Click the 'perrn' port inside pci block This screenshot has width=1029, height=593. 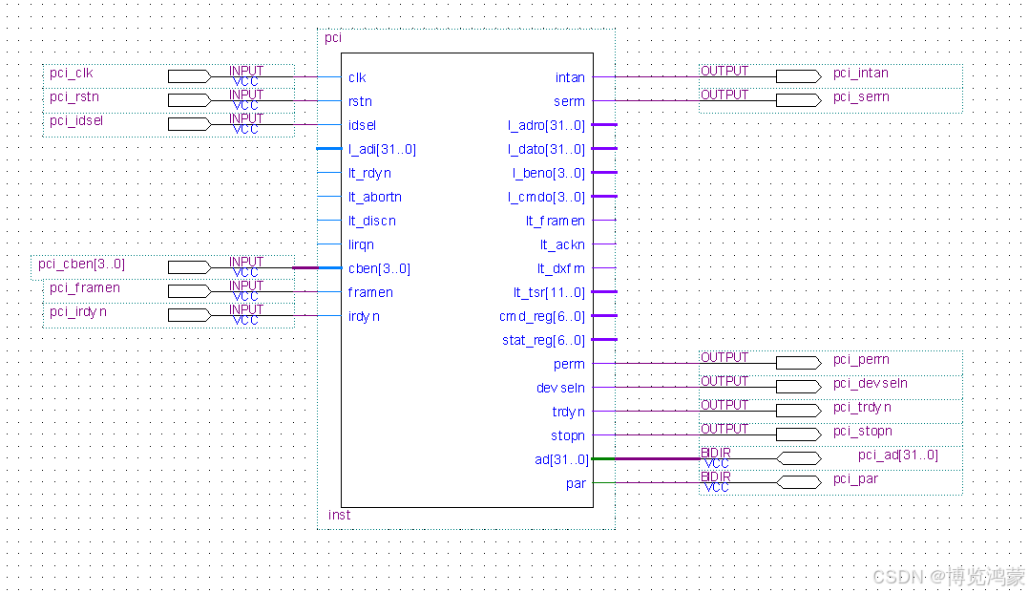[569, 364]
